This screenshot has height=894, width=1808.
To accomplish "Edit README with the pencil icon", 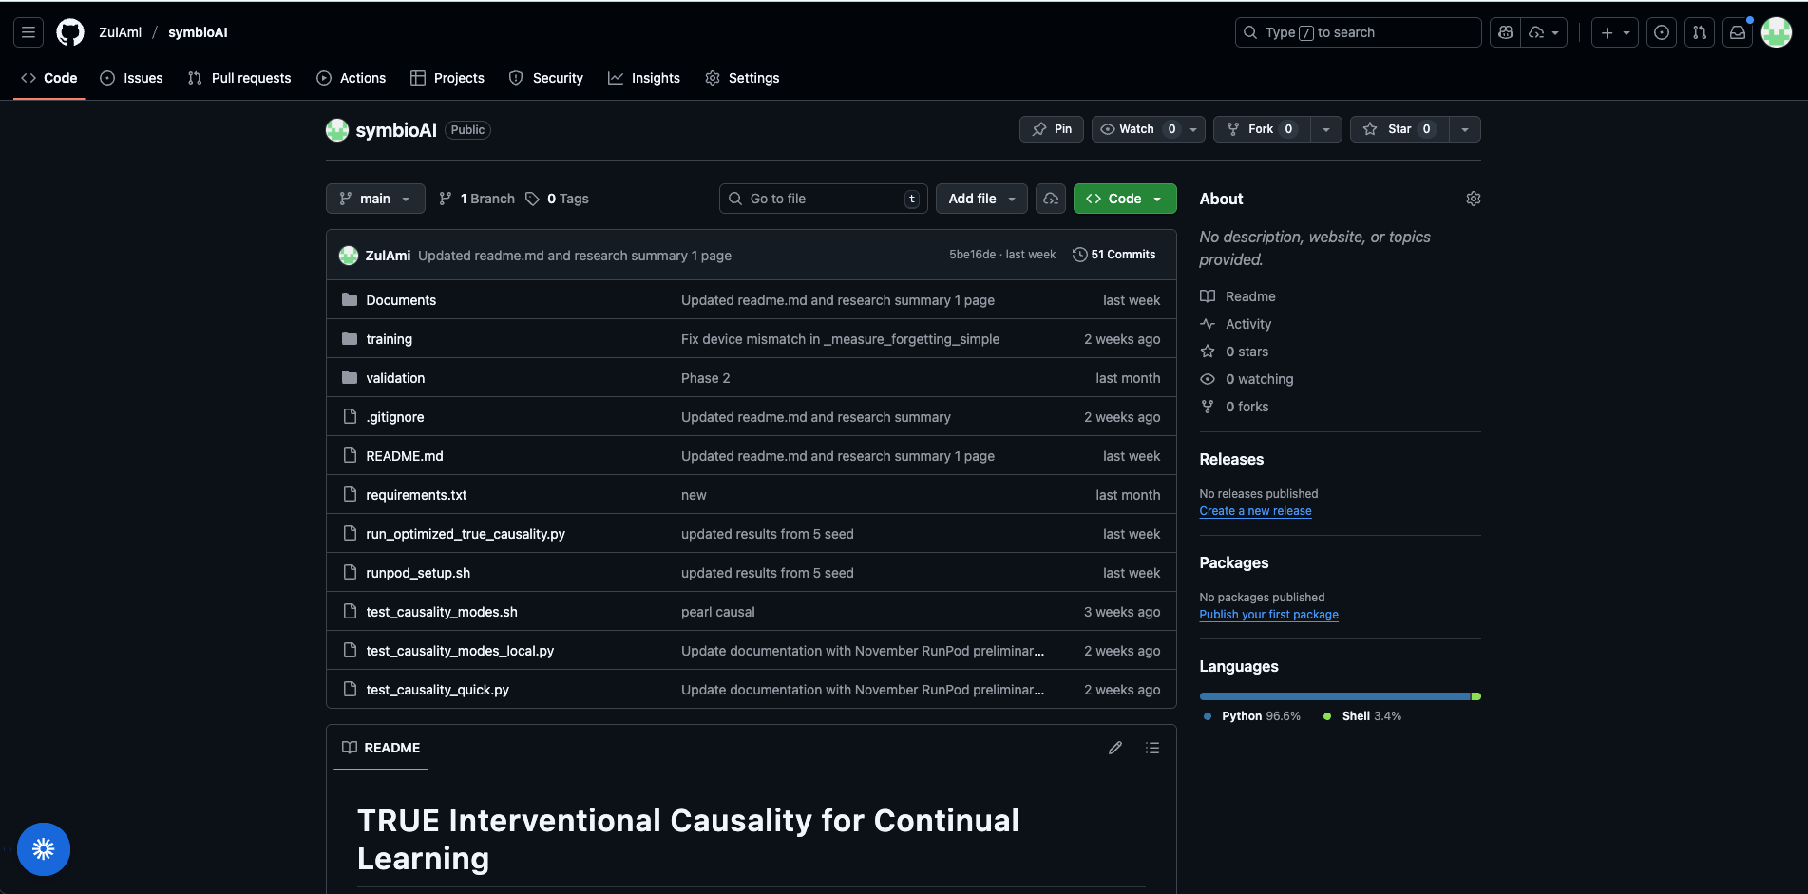I will click(x=1115, y=748).
